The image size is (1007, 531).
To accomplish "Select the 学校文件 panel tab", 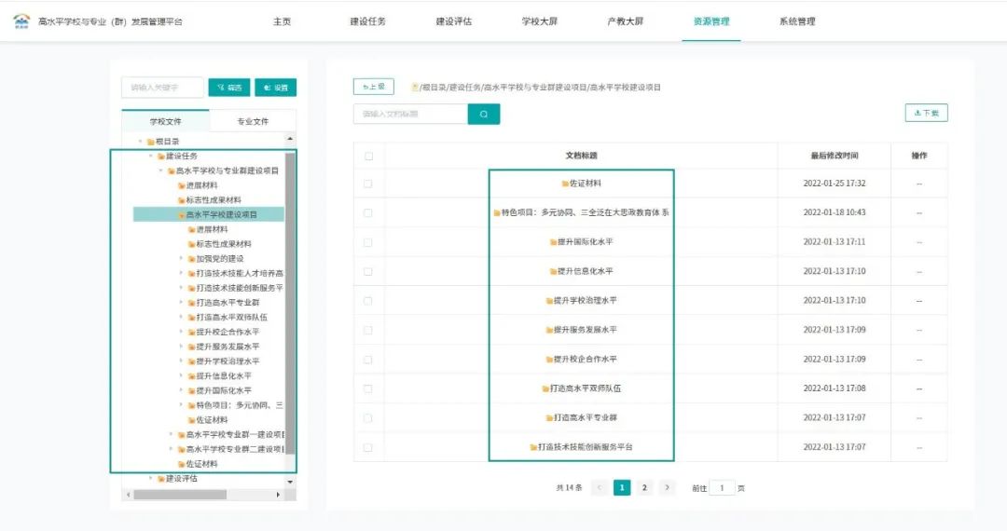I will tap(166, 121).
